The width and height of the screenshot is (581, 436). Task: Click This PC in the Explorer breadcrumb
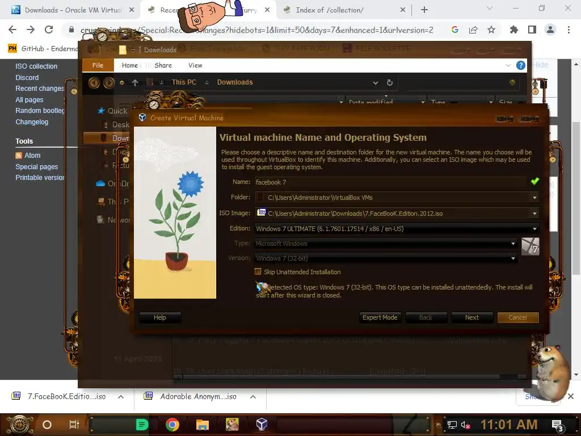184,82
